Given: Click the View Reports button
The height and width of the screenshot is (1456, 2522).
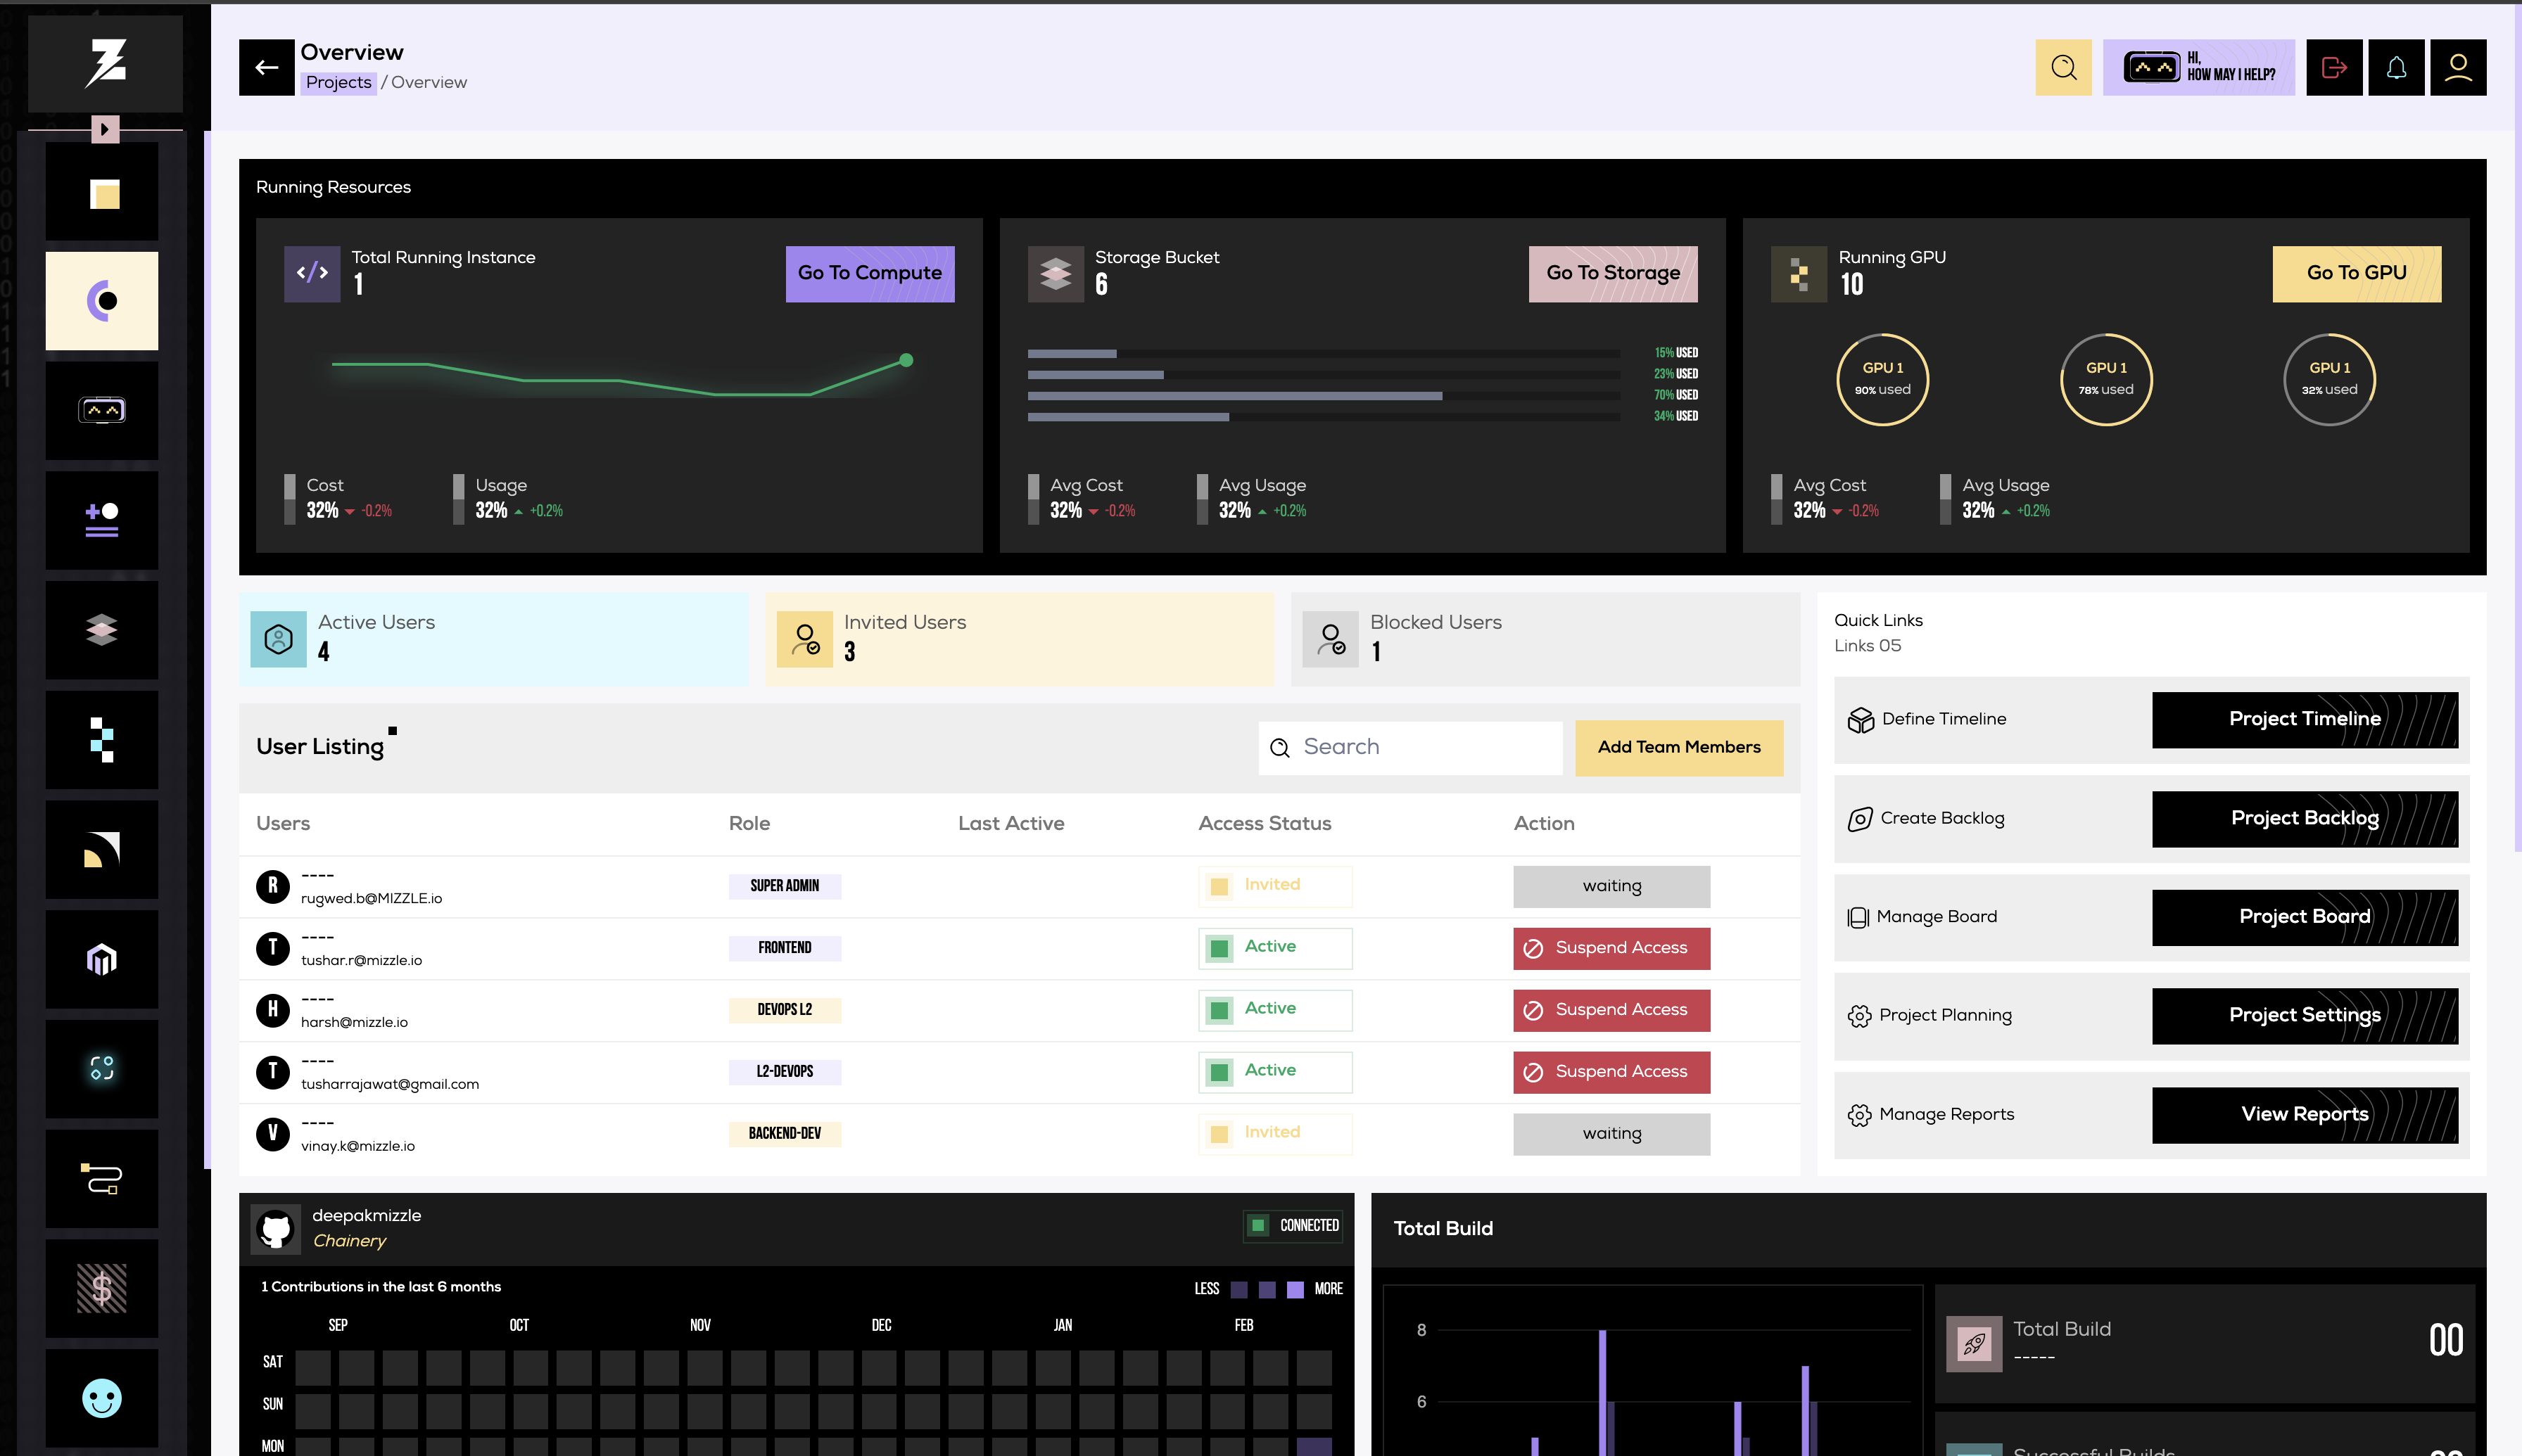Looking at the screenshot, I should (2304, 1114).
